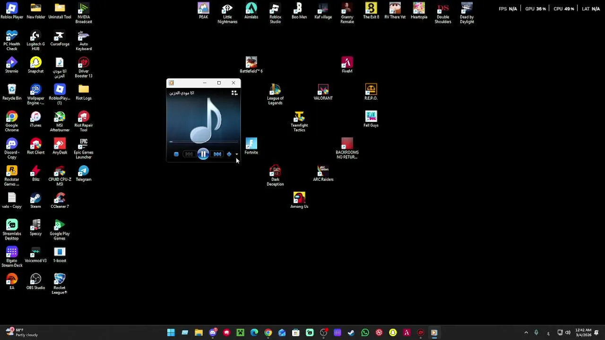Pause playback in Windows Media Player

coord(203,154)
